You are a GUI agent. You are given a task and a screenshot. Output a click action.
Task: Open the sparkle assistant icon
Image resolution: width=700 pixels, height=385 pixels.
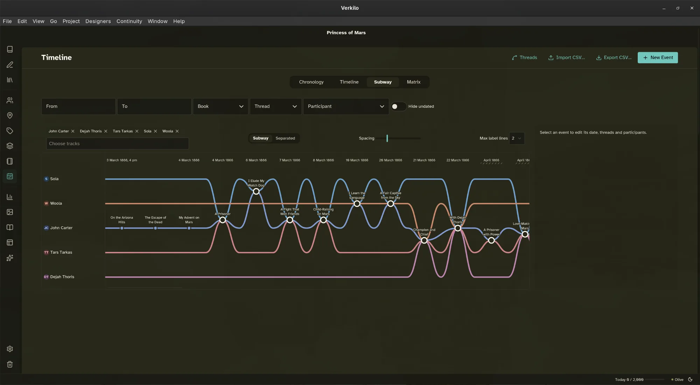click(x=10, y=258)
